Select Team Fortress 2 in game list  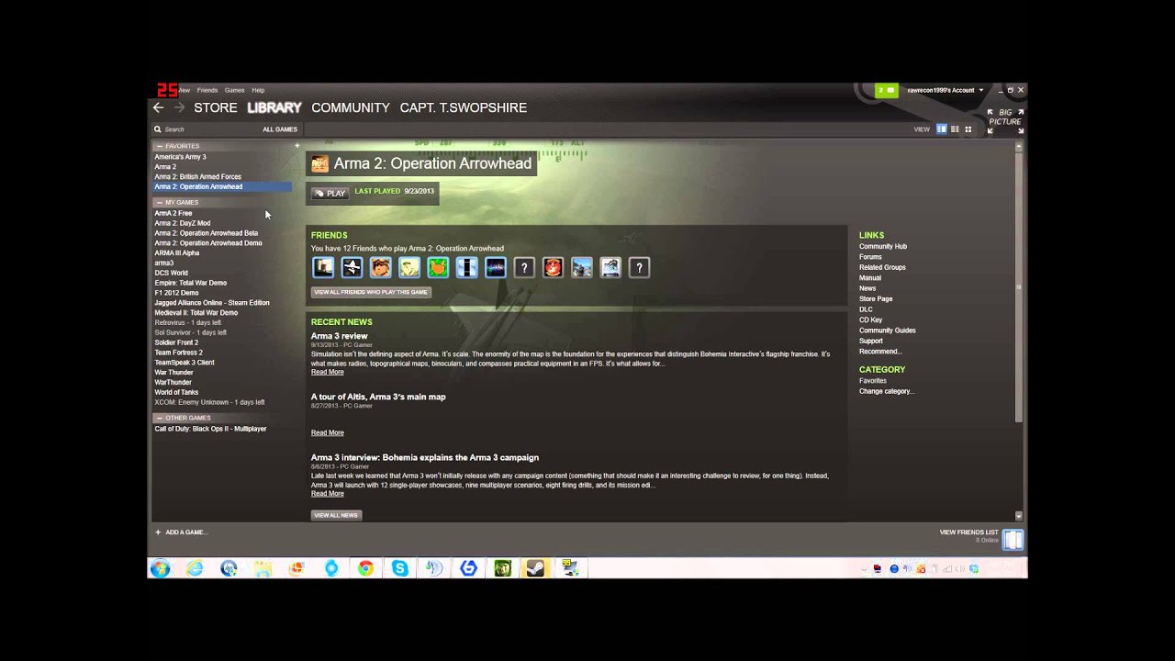pyautogui.click(x=179, y=353)
